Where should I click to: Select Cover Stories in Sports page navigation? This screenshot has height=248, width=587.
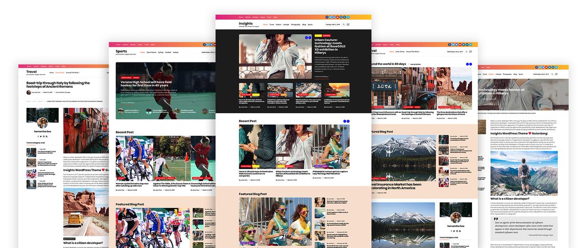pyautogui.click(x=152, y=52)
